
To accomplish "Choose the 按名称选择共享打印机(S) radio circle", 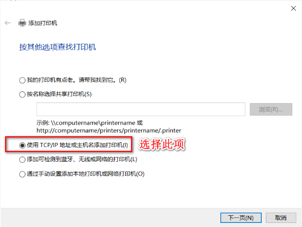I will pyautogui.click(x=22, y=94).
